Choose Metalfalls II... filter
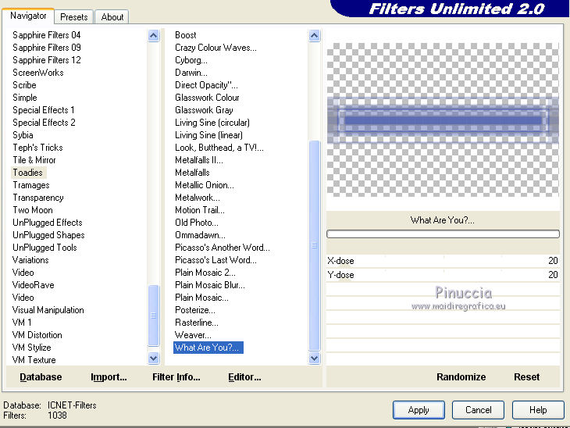 pyautogui.click(x=199, y=160)
